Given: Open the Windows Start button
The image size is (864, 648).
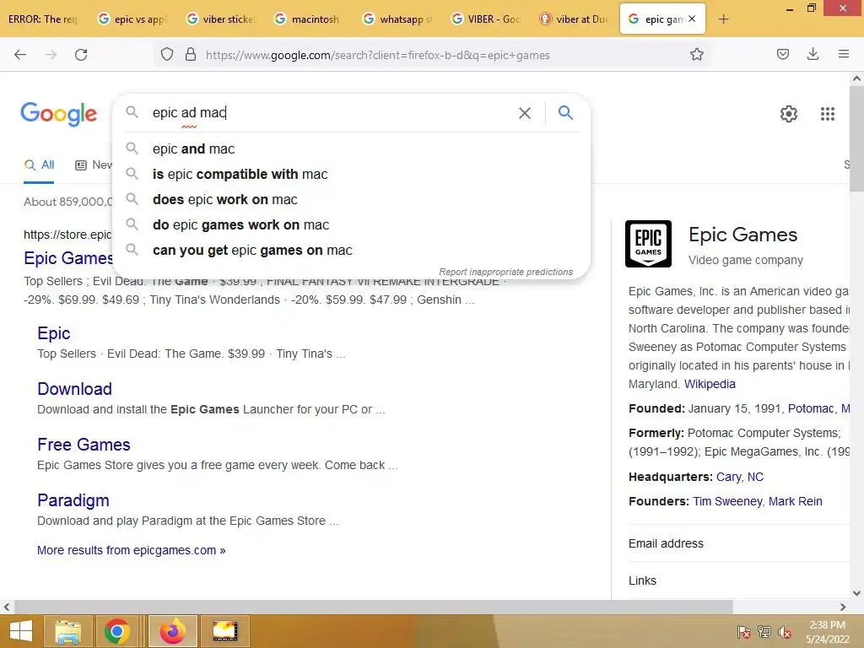Looking at the screenshot, I should [x=20, y=631].
